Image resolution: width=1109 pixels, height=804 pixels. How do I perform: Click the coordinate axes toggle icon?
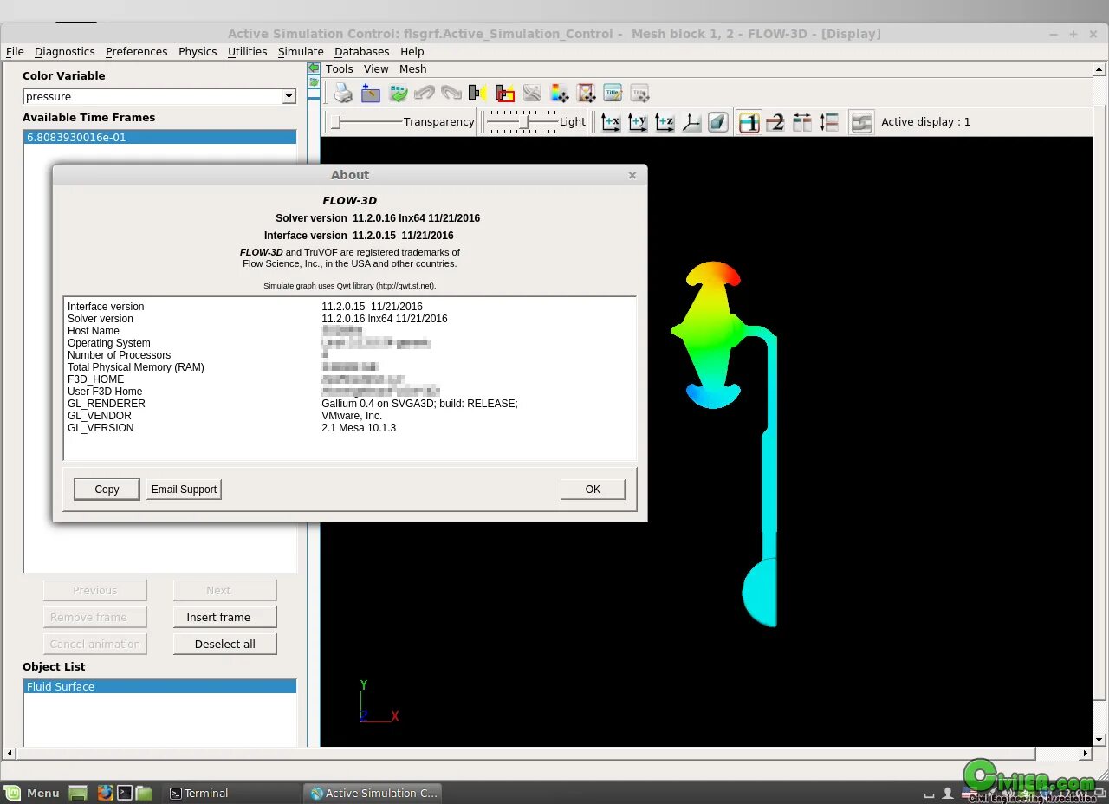coord(691,122)
